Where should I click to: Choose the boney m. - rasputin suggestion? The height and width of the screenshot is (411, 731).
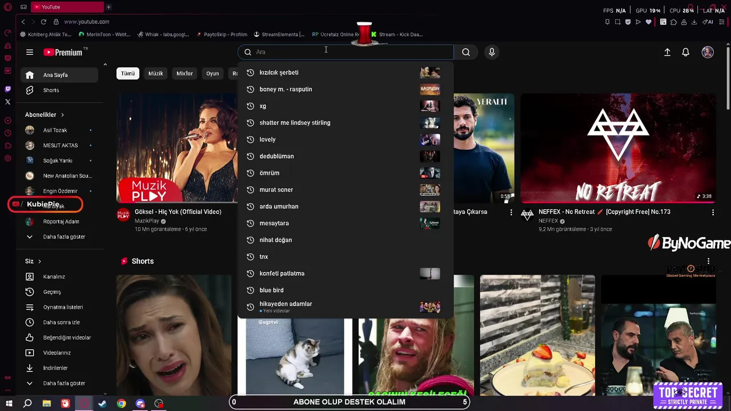[346, 89]
